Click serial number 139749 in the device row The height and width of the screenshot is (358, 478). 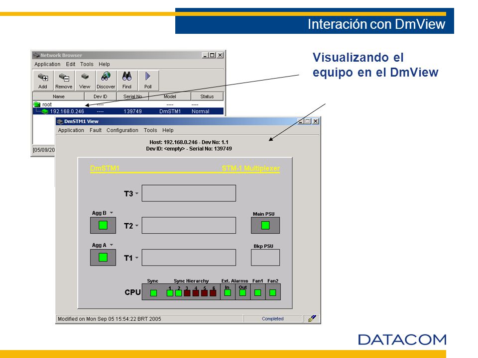click(x=132, y=111)
